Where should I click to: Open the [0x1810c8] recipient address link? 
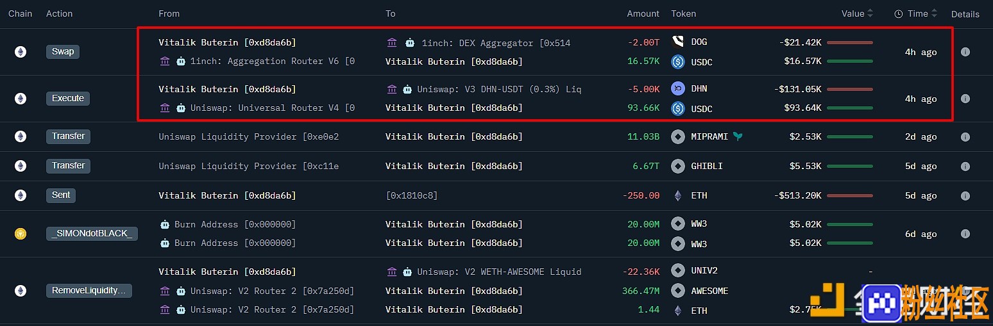tap(411, 195)
